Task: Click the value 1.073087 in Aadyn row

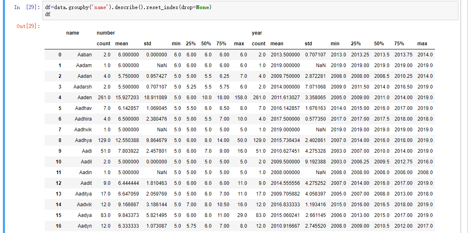Action: [157, 226]
